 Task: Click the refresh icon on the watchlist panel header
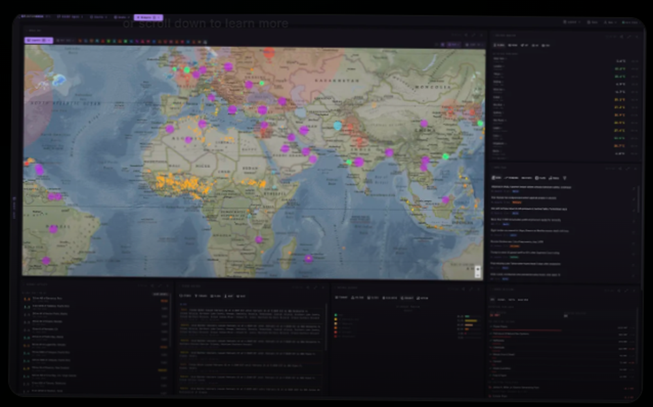point(622,37)
